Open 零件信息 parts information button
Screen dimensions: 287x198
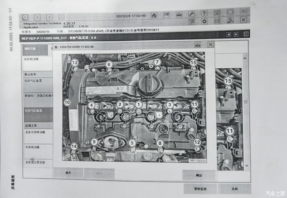tap(200, 189)
